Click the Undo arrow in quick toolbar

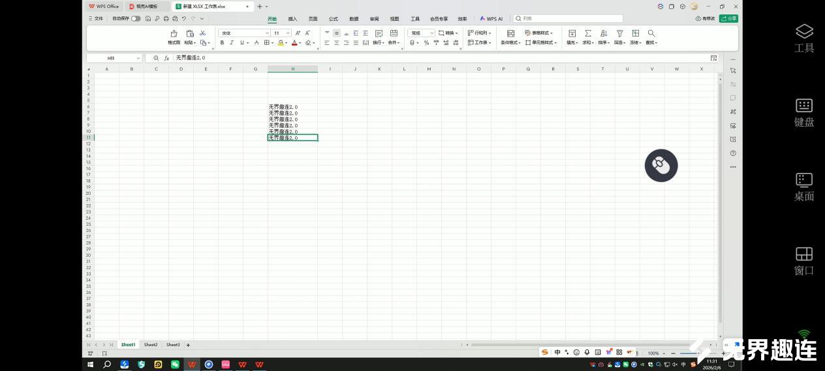(x=184, y=19)
